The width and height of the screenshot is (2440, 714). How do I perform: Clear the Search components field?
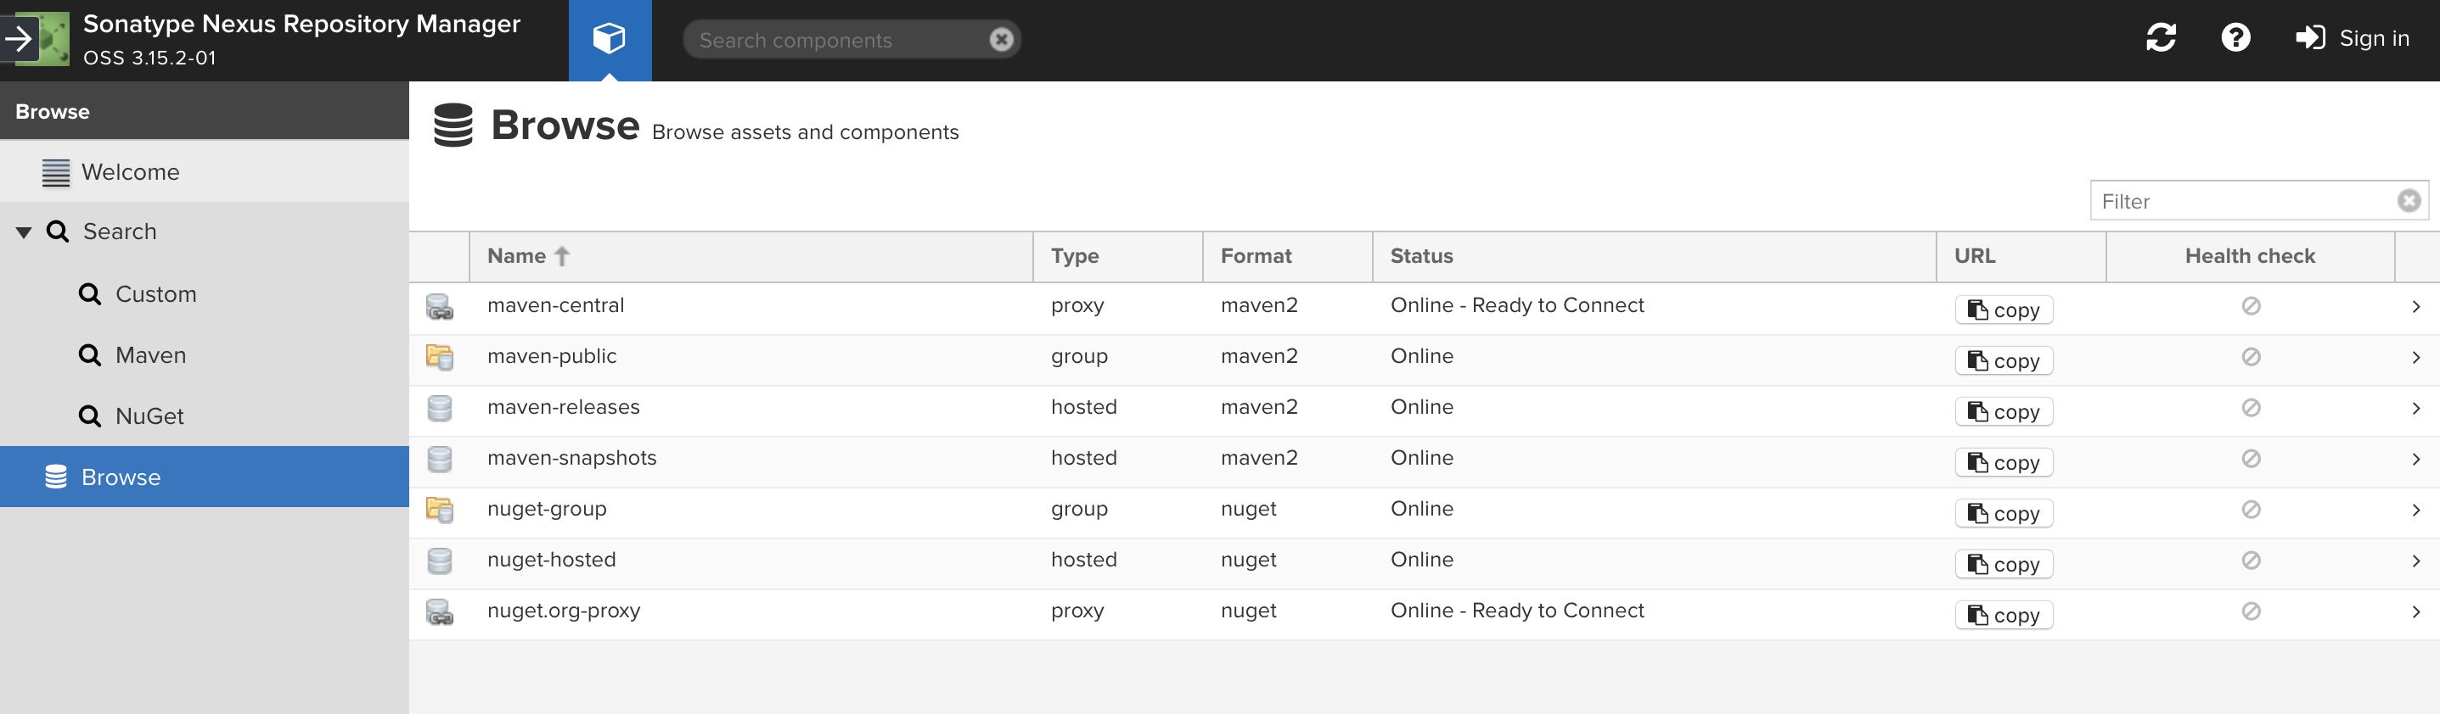tap(1001, 40)
